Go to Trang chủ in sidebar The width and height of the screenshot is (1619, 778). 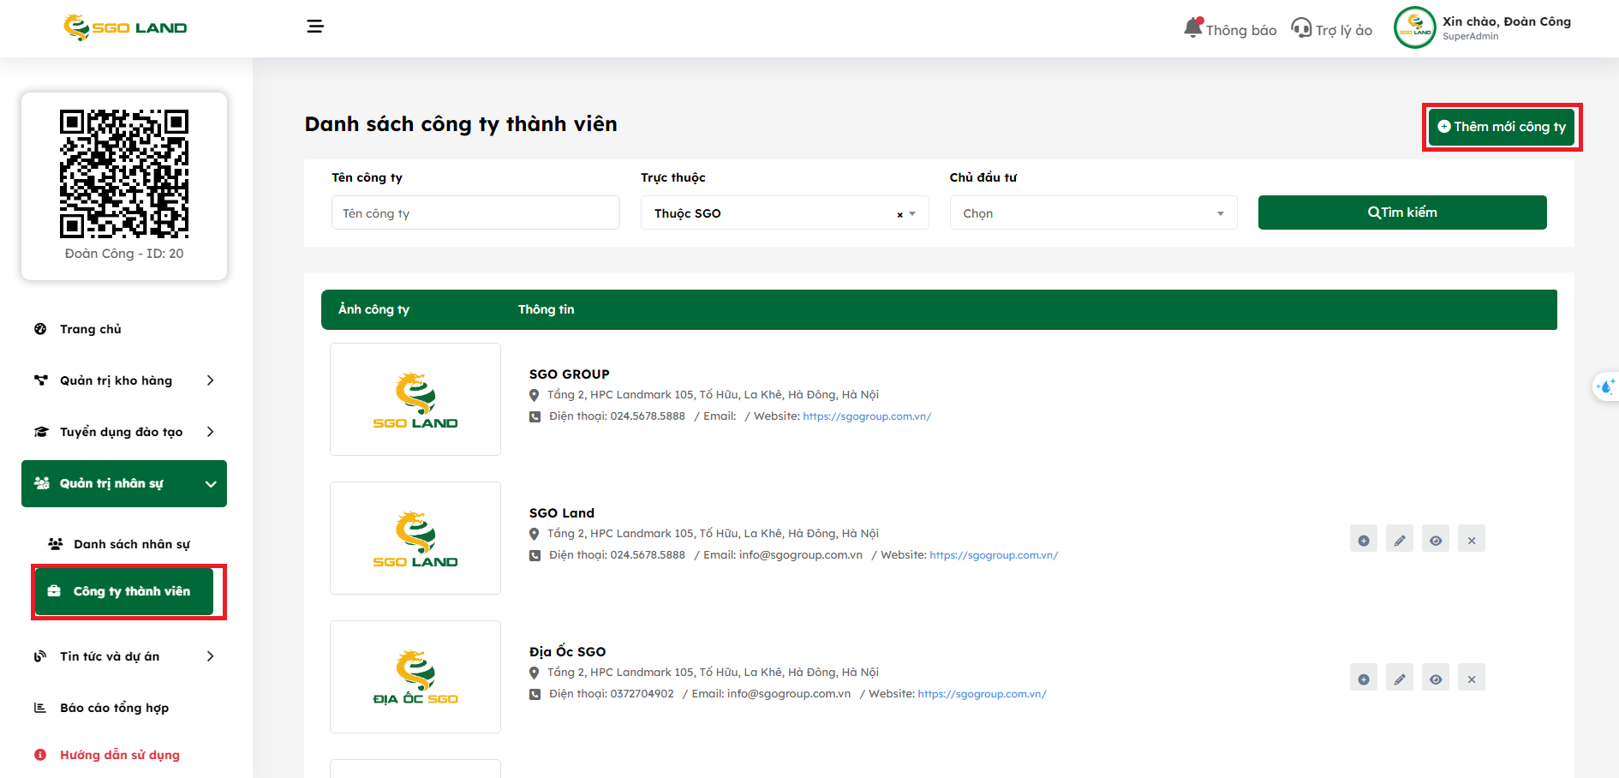tap(91, 329)
